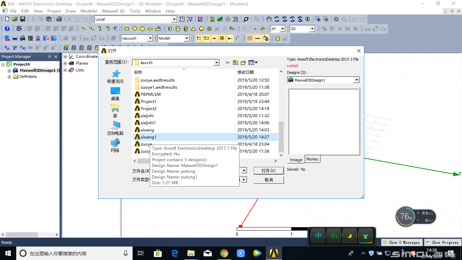
Task: Expand the Planes tree node
Action: point(65,63)
